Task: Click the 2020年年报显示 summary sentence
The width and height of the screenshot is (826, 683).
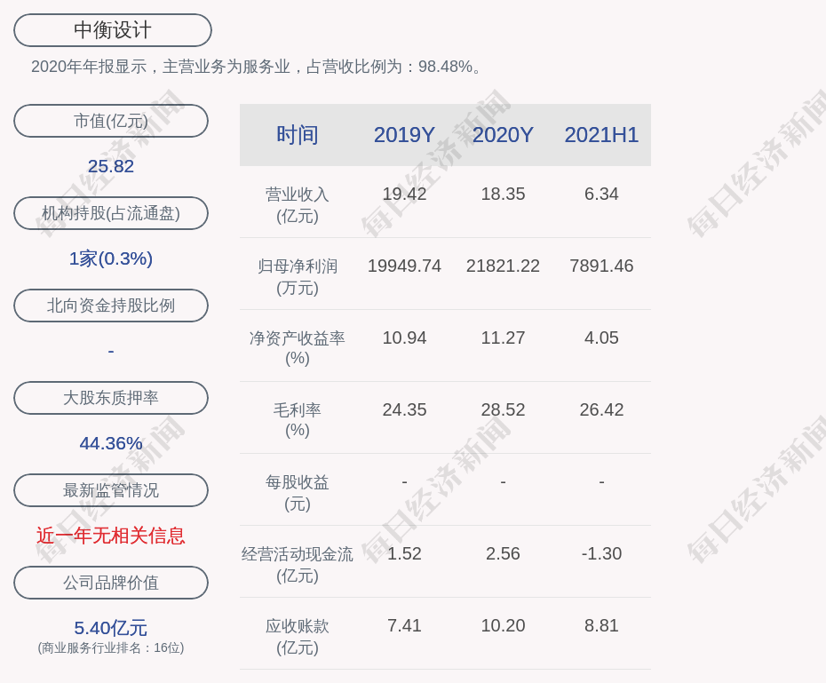Action: [x=257, y=67]
